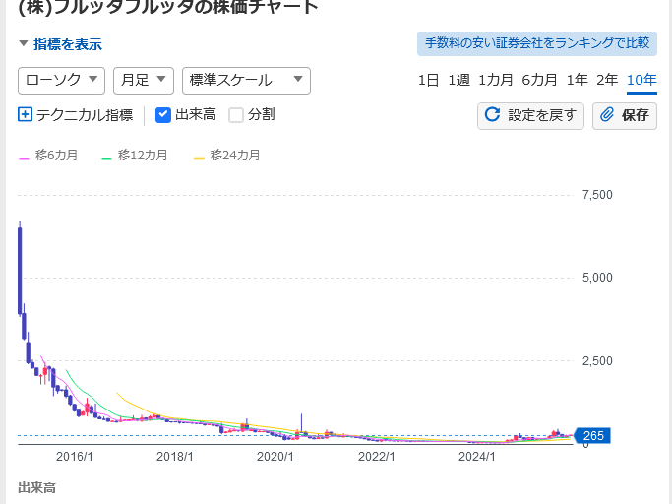Open the 標準スケール scale dropdown
The width and height of the screenshot is (672, 504).
[246, 81]
